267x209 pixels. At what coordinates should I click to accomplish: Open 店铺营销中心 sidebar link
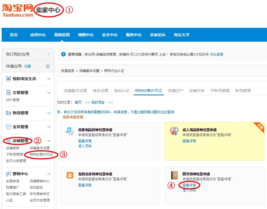pyautogui.click(x=40, y=181)
